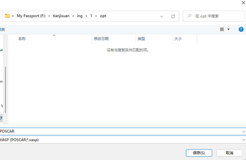Expand the chevron after folder 1

click(x=96, y=16)
